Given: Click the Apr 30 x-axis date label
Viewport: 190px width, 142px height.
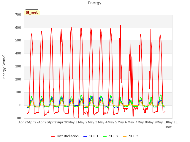Looking at the screenshot, I should pos(63,122).
